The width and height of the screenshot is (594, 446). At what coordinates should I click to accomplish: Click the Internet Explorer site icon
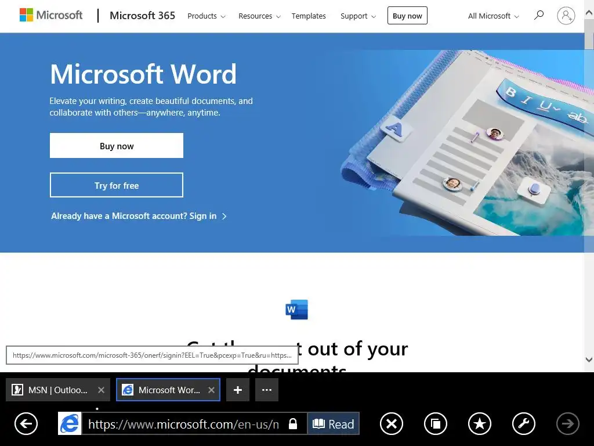click(x=70, y=423)
